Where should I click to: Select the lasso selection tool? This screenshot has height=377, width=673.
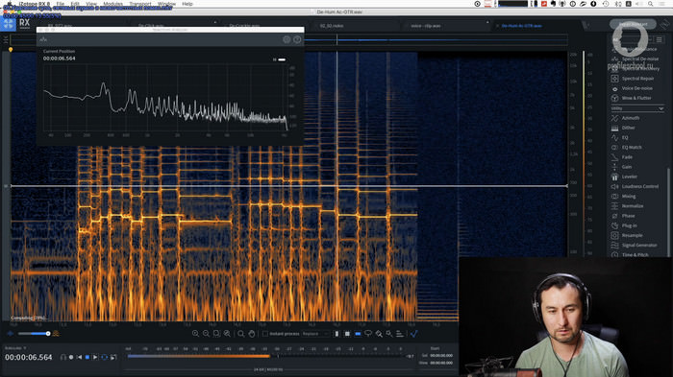[x=368, y=334]
